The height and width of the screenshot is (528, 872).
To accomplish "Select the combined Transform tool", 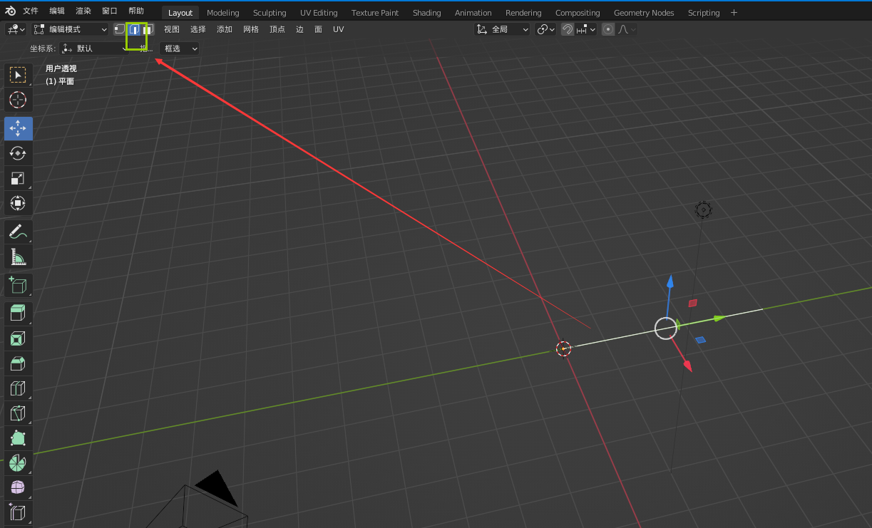I will pos(18,203).
